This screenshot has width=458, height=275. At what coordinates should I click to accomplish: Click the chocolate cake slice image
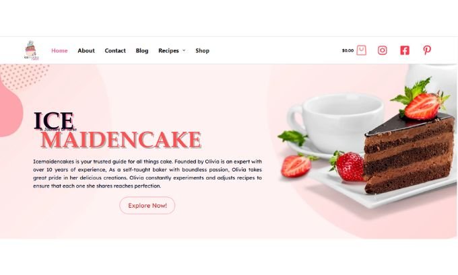[409, 153]
